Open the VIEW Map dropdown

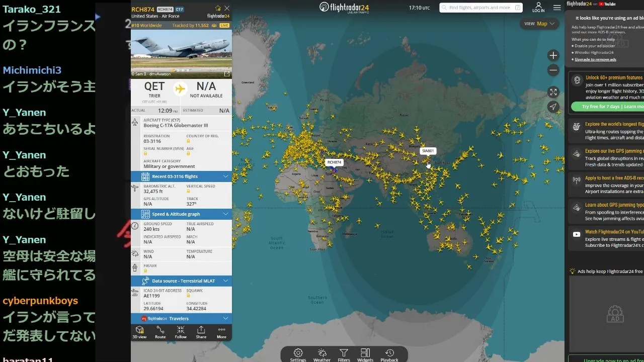(x=539, y=24)
